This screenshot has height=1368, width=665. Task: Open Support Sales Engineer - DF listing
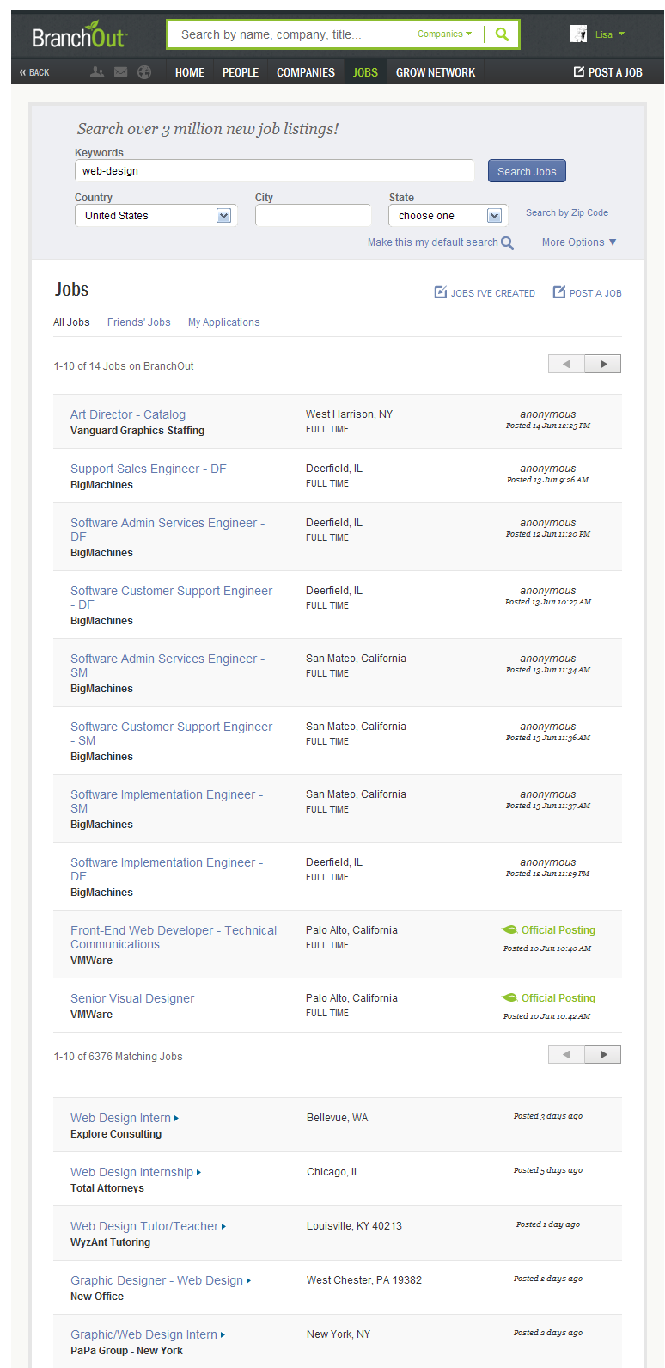(149, 469)
